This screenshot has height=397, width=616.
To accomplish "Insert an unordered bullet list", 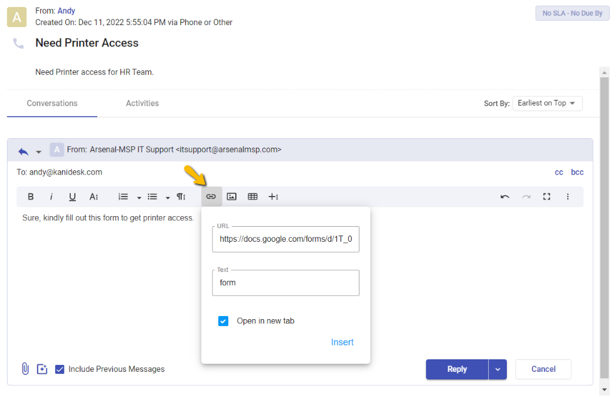I will 152,197.
